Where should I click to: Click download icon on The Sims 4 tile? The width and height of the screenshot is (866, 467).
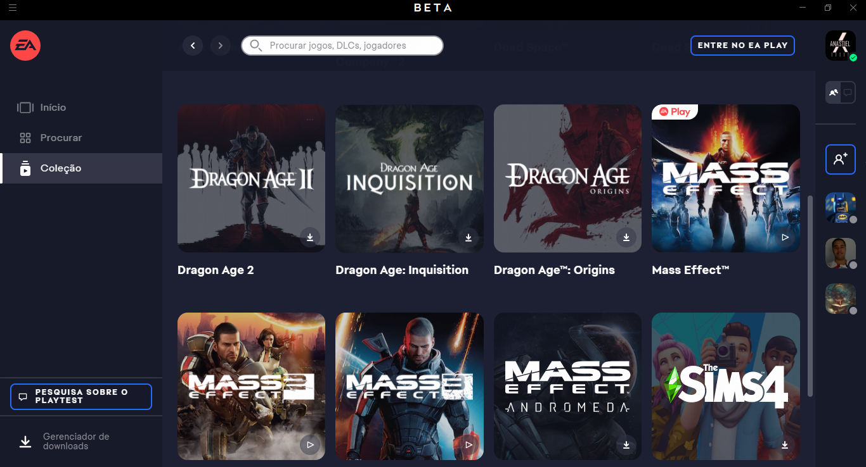click(785, 445)
